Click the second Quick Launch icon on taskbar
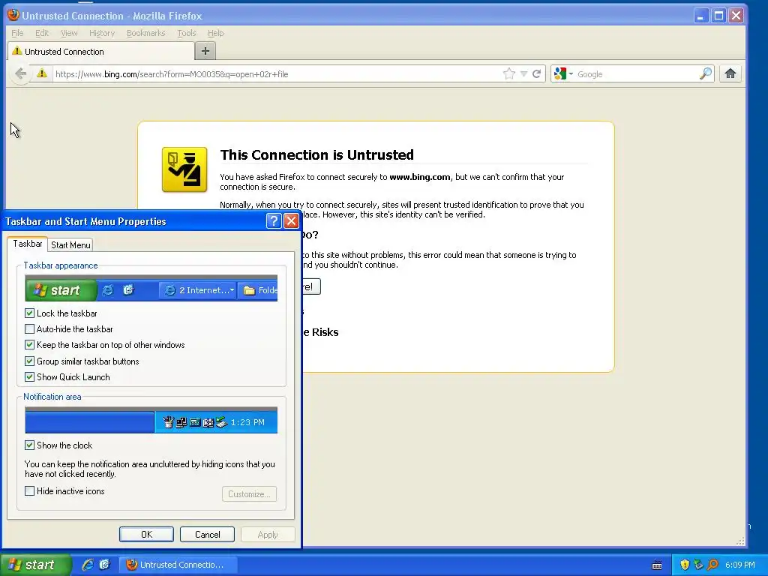Screen dimensions: 768x576 (x=104, y=565)
